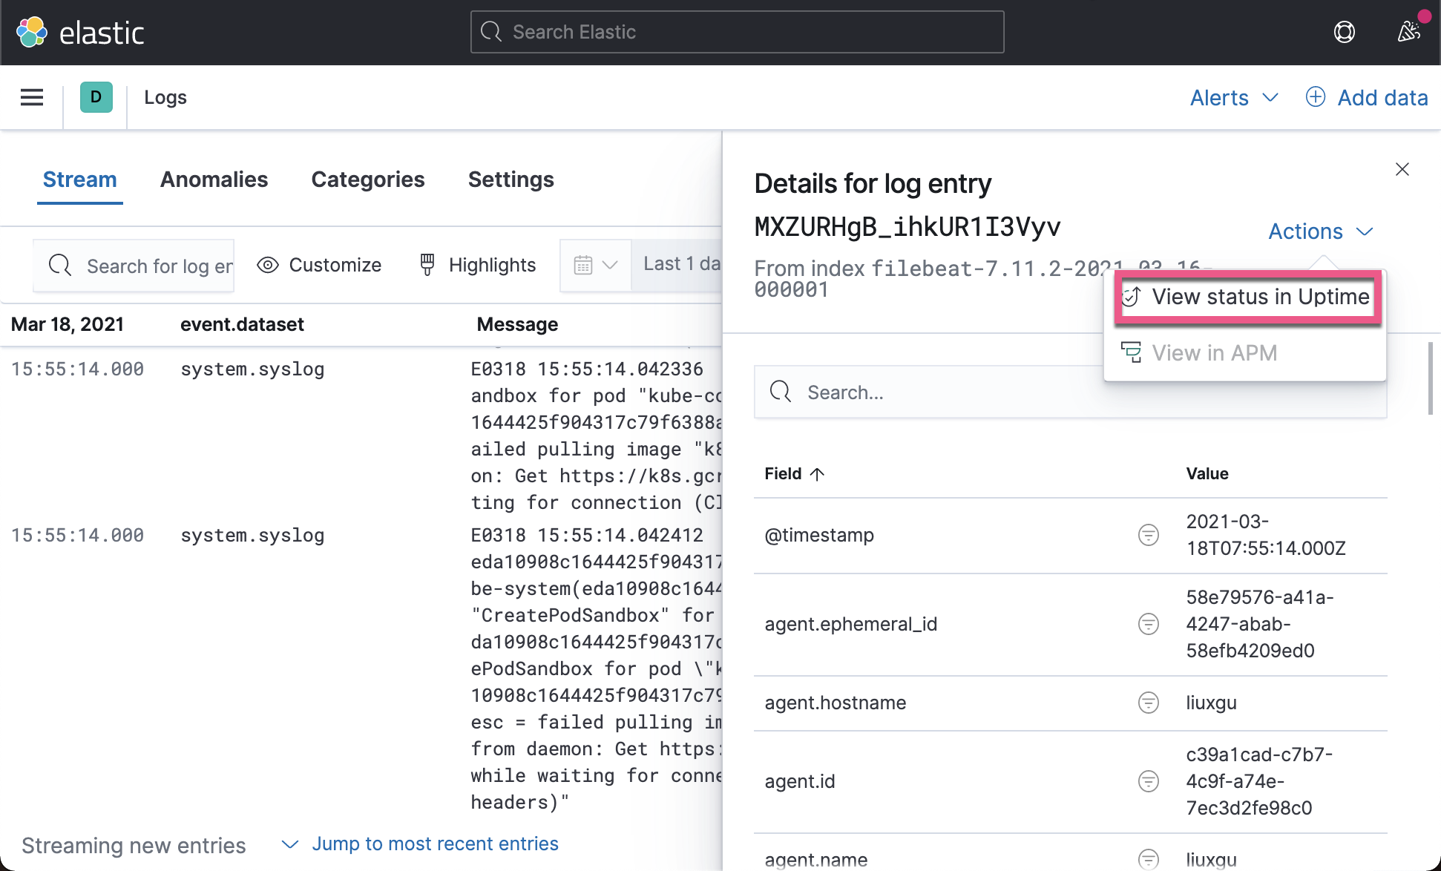Click the flyout field search box

(x=965, y=392)
